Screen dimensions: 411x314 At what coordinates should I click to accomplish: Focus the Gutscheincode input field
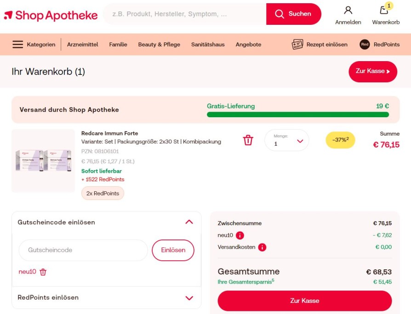tap(83, 250)
